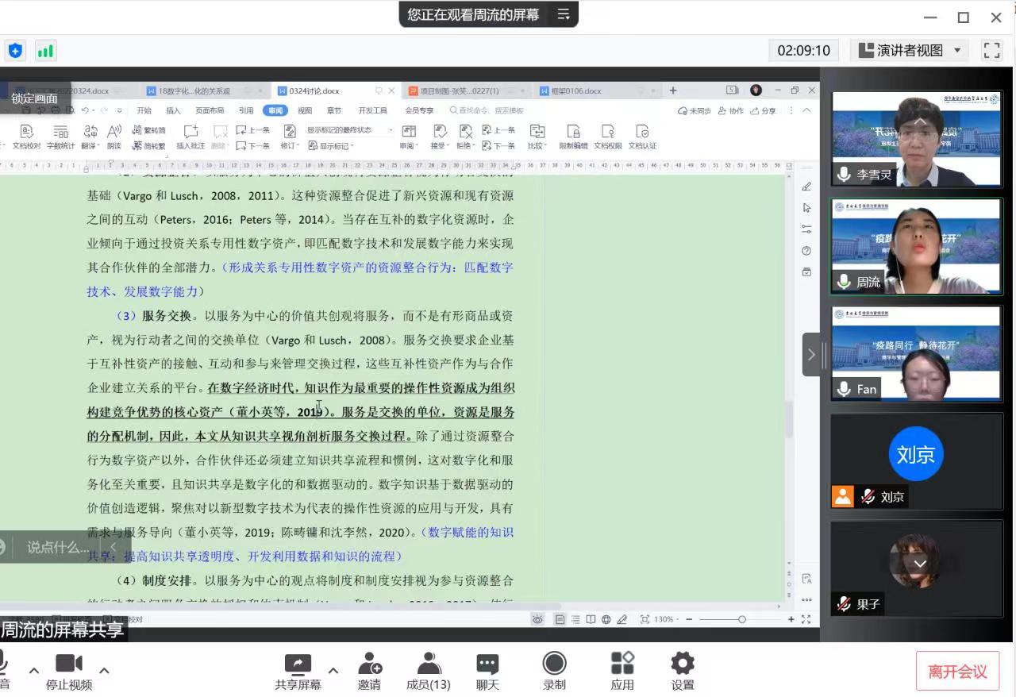Start recording with the 录制 button
This screenshot has width=1016, height=697.
554,664
